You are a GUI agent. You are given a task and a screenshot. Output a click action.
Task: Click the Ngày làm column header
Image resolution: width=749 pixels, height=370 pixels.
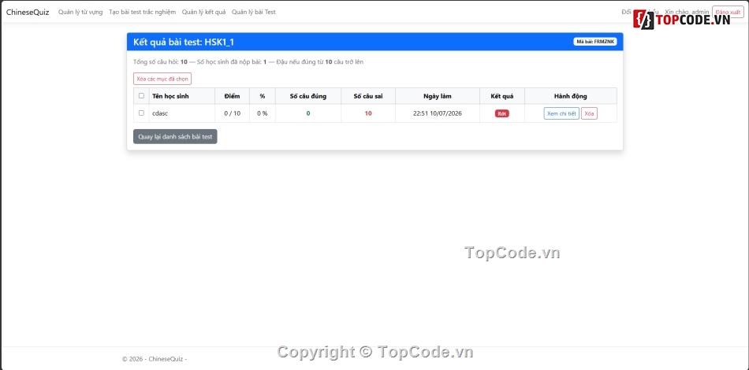point(438,96)
